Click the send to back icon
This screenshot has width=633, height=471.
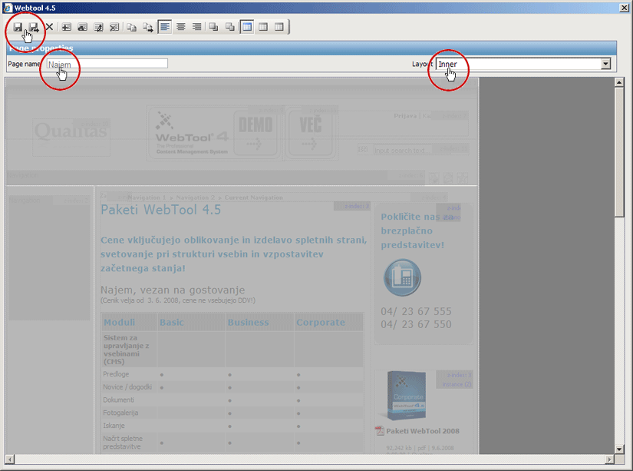(229, 27)
